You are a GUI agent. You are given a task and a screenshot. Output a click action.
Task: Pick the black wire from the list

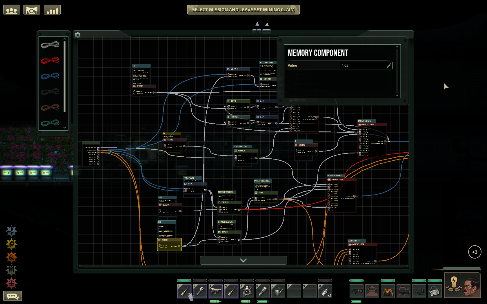50,92
